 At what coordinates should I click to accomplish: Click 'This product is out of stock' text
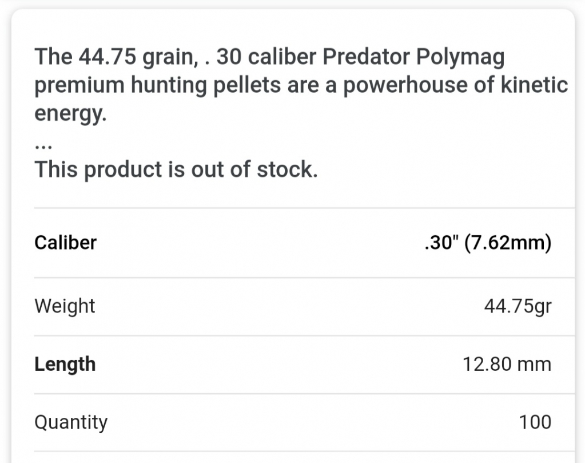tap(176, 169)
